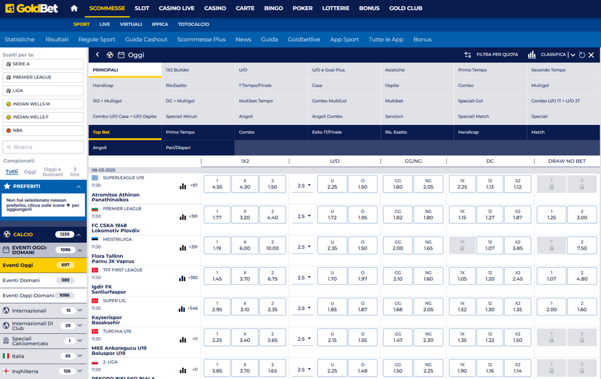Click the CLASSIFICA bar-chart icon
The image size is (601, 379).
pyautogui.click(x=532, y=55)
